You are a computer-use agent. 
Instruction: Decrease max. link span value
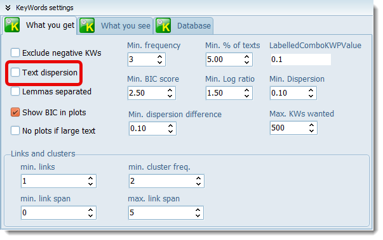[x=198, y=216]
